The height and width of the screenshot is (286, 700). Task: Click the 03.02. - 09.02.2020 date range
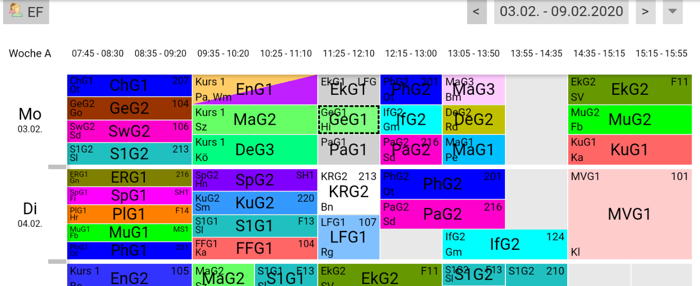pos(561,12)
